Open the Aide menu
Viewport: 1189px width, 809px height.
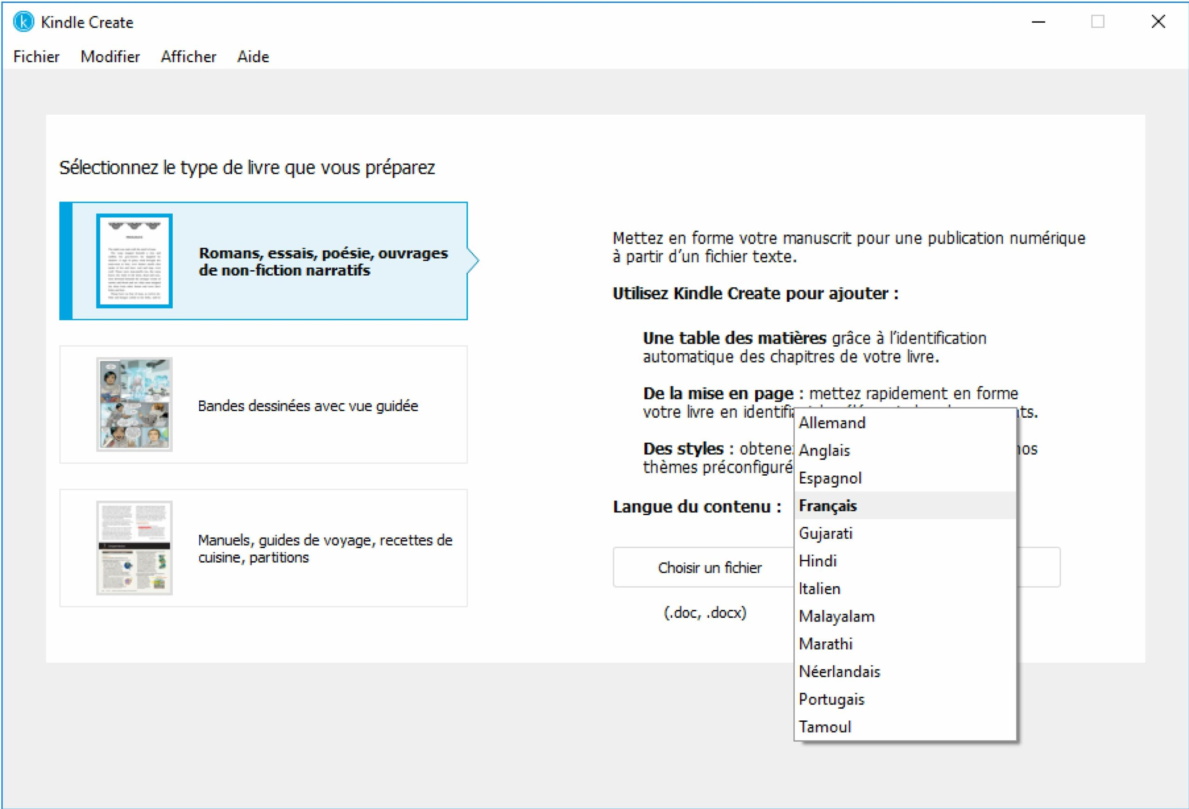(x=253, y=57)
